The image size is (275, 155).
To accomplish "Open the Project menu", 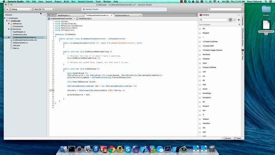I will [58, 1].
